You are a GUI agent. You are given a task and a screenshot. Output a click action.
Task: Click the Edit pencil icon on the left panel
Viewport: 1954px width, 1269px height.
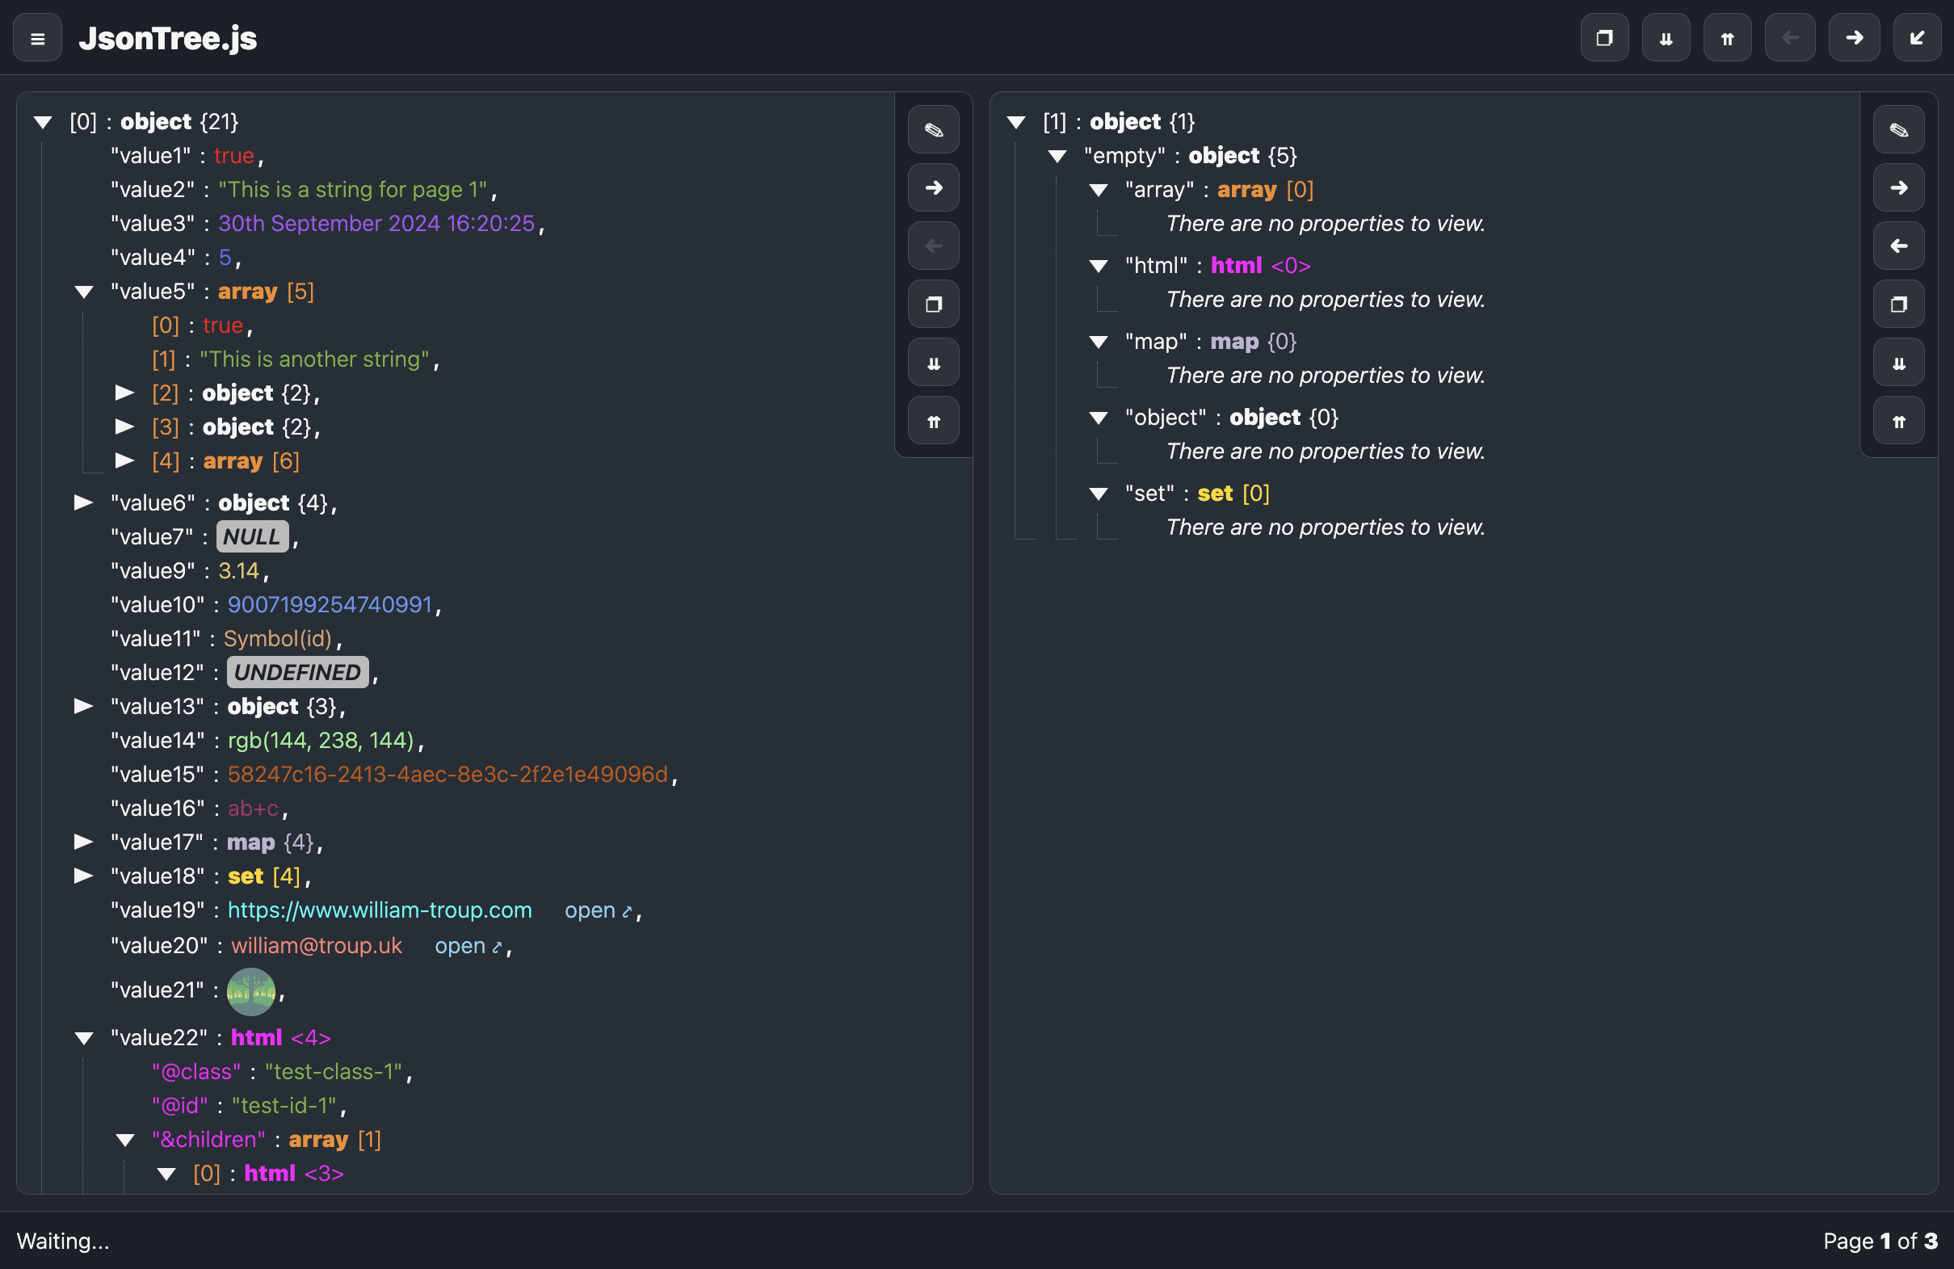point(933,129)
